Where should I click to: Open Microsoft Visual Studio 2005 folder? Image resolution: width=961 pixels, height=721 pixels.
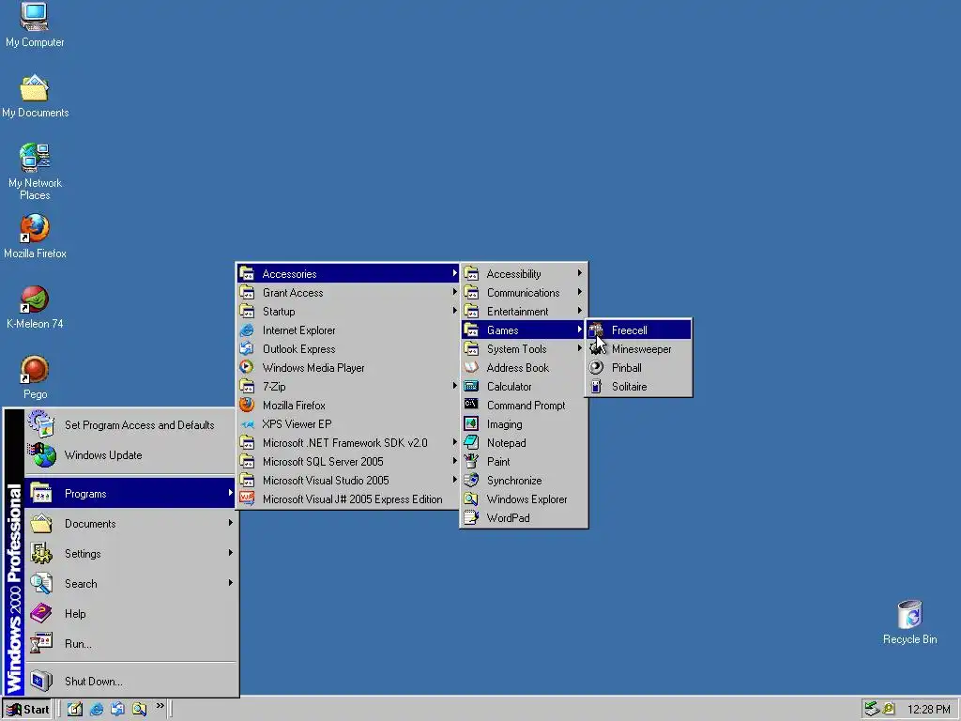coord(348,480)
